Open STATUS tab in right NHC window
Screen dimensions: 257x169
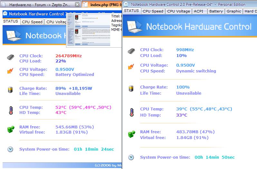pos(131,11)
